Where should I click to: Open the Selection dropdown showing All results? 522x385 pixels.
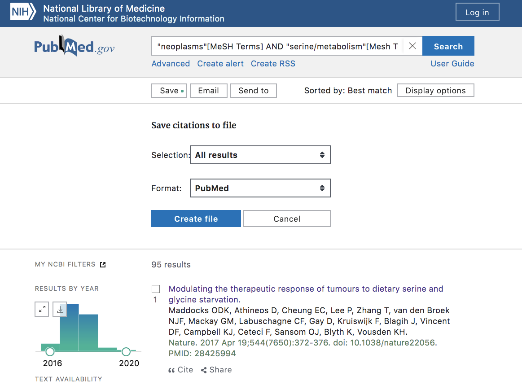(260, 155)
